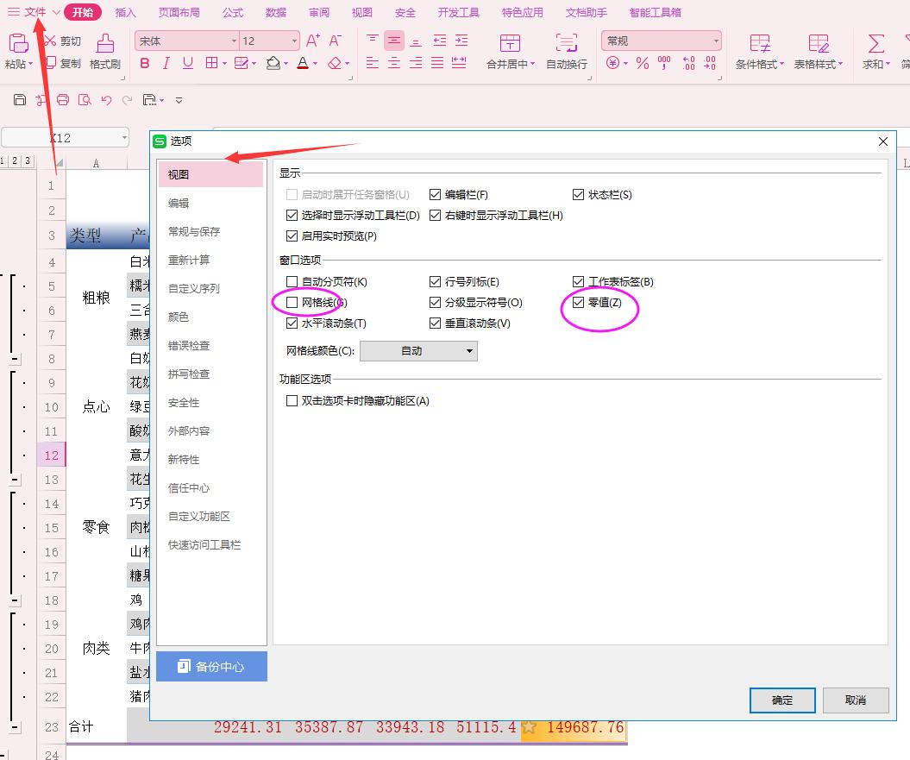Increase font size with A+ icon
910x760 pixels.
[x=313, y=41]
